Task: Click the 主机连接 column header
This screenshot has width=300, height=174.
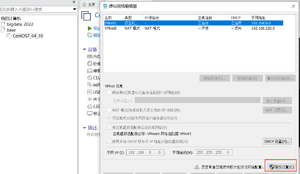Action: pyautogui.click(x=213, y=18)
